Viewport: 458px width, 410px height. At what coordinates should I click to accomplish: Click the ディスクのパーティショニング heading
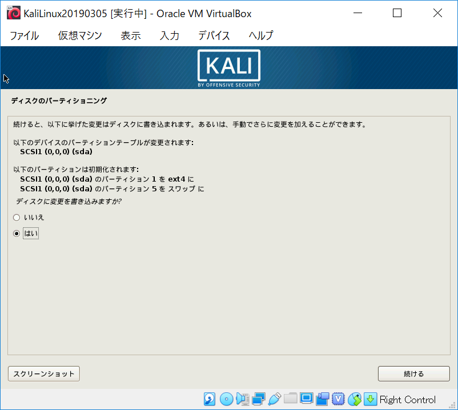click(59, 101)
